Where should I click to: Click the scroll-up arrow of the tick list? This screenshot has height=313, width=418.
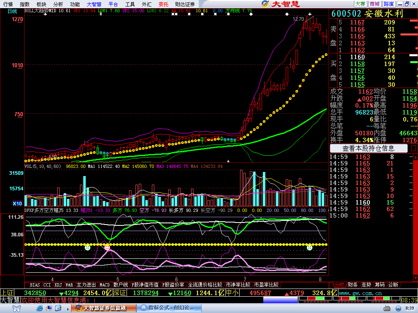coord(415,157)
